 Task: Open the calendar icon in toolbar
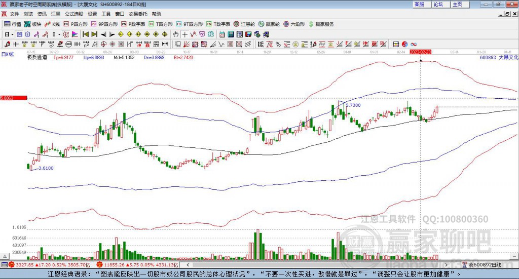click(222, 34)
